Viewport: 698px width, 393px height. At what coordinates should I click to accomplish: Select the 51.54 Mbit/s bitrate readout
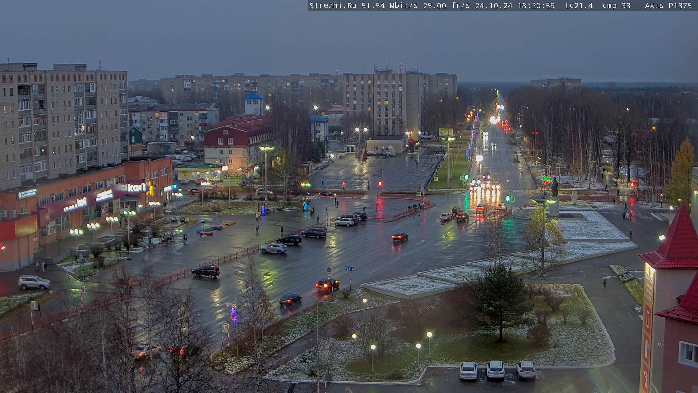coord(390,5)
